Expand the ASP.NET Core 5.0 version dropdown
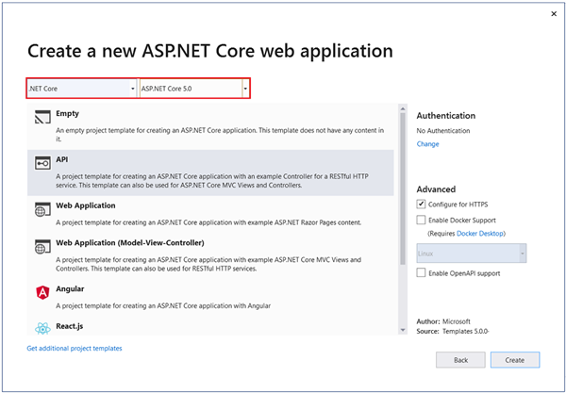The image size is (566, 393). pyautogui.click(x=194, y=89)
